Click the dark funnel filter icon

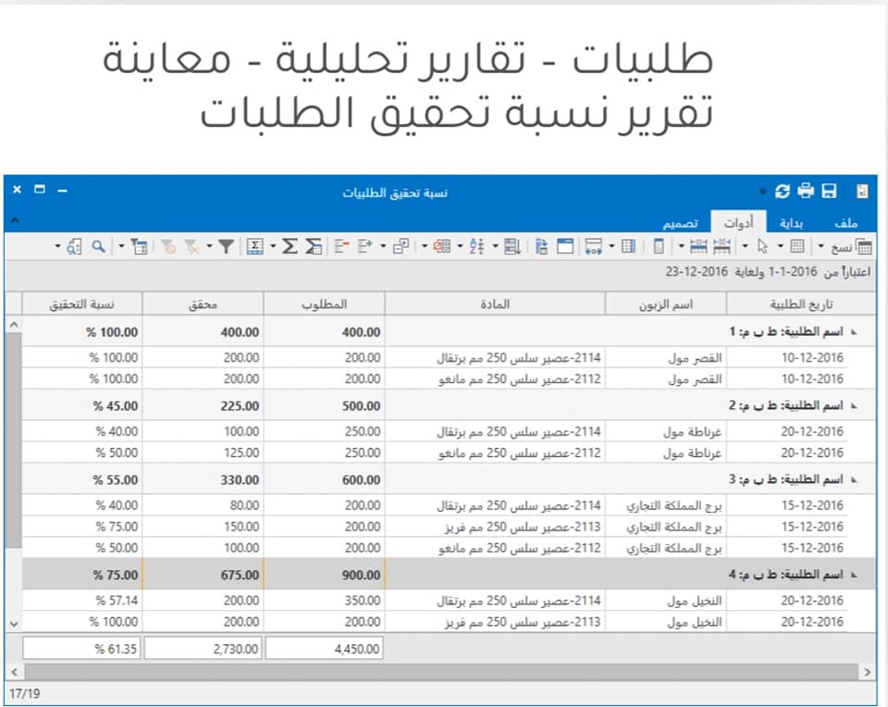pos(226,246)
